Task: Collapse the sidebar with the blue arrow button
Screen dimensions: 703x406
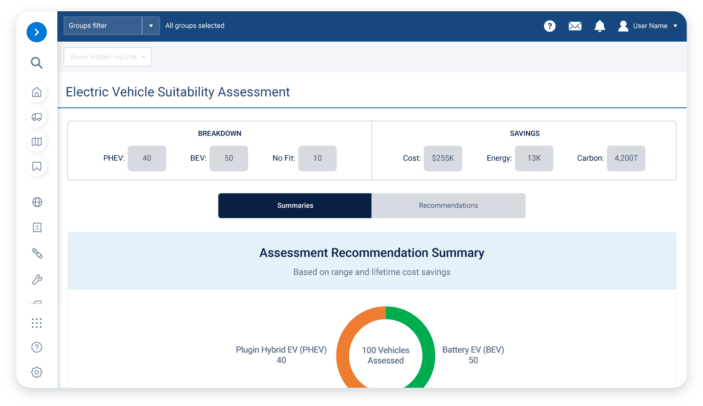Action: 37,32
